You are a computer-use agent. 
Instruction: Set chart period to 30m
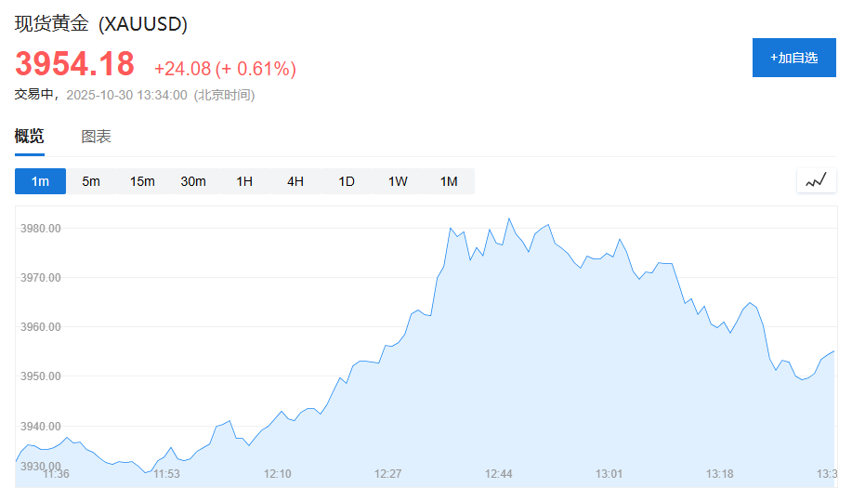193,181
